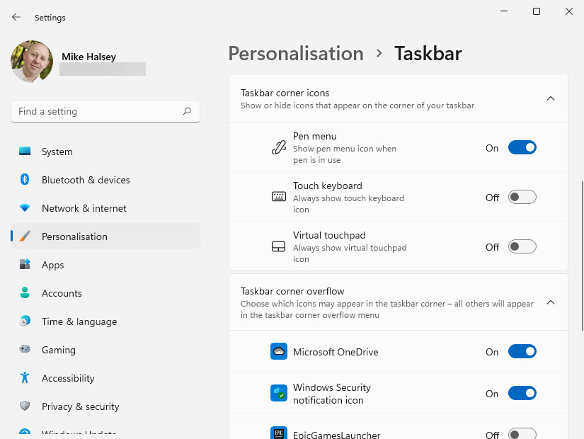This screenshot has height=439, width=584.
Task: Click the Gaming controller icon
Action: 25,350
